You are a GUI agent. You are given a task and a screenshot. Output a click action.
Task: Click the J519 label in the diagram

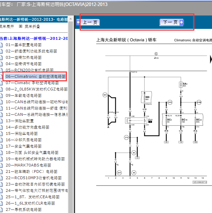tap(156, 58)
